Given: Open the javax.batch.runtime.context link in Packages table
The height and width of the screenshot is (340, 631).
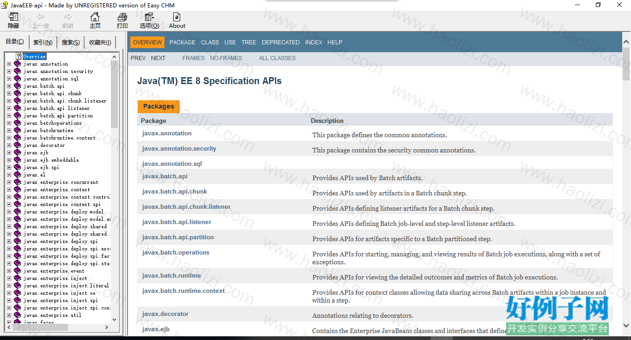Looking at the screenshot, I should coord(183,291).
